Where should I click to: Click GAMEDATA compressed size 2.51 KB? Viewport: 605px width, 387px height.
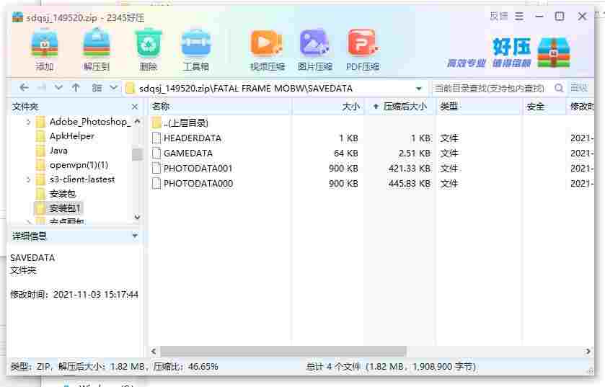[415, 154]
